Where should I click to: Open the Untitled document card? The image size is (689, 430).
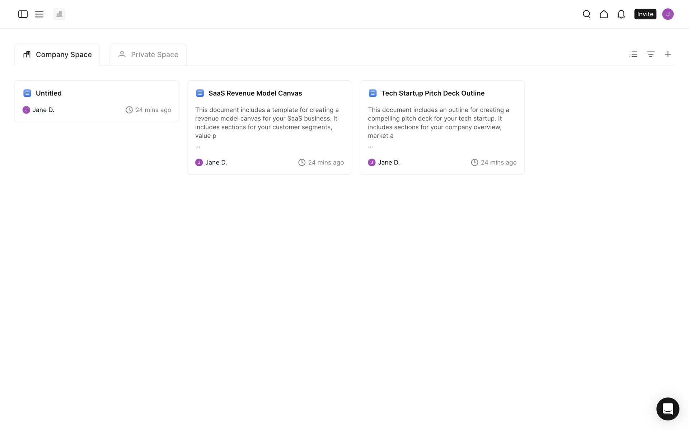pyautogui.click(x=49, y=93)
